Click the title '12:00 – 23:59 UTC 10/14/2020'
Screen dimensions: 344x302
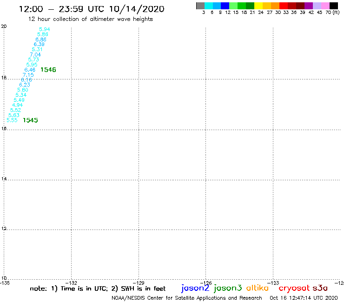point(92,9)
